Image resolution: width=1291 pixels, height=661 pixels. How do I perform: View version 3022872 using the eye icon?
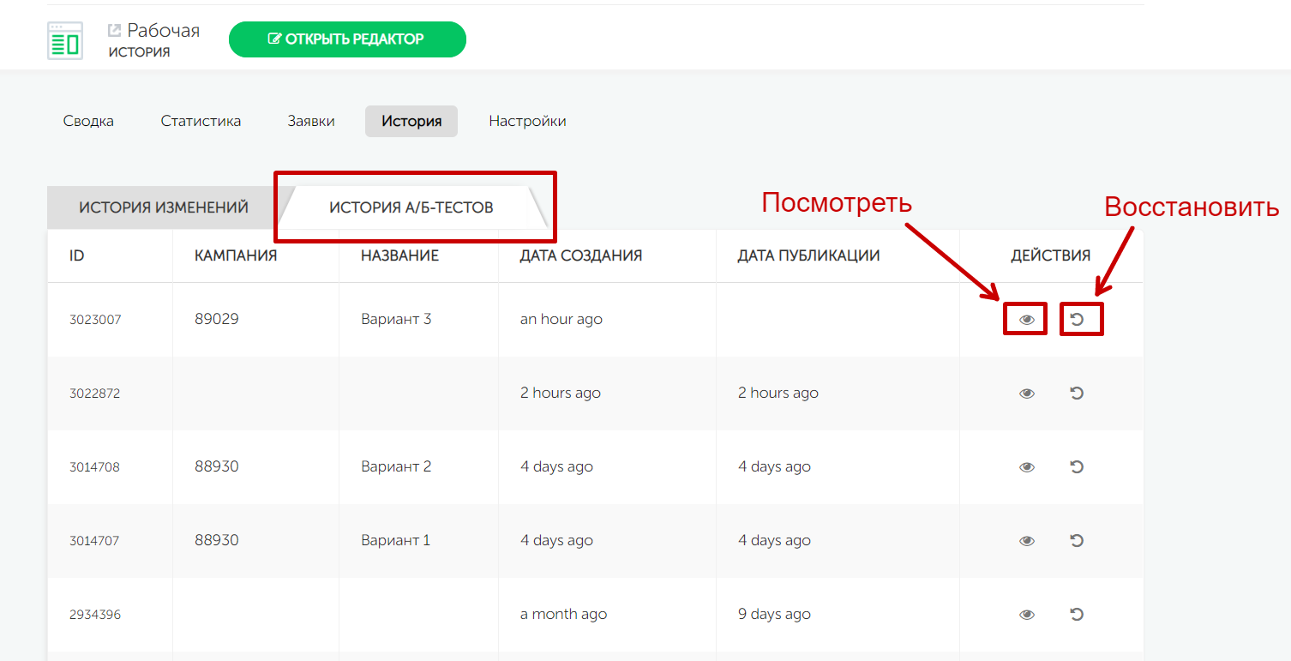point(1026,394)
